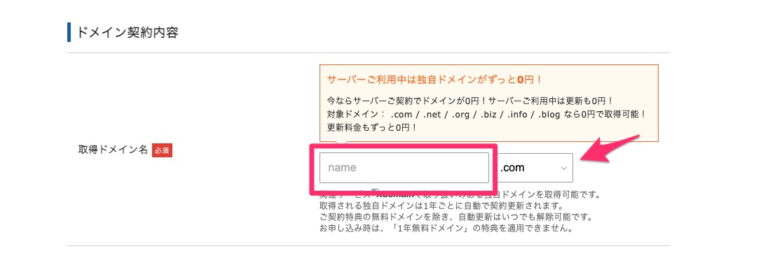
Task: Click the pink arrow annotation graphic
Action: pyautogui.click(x=610, y=149)
